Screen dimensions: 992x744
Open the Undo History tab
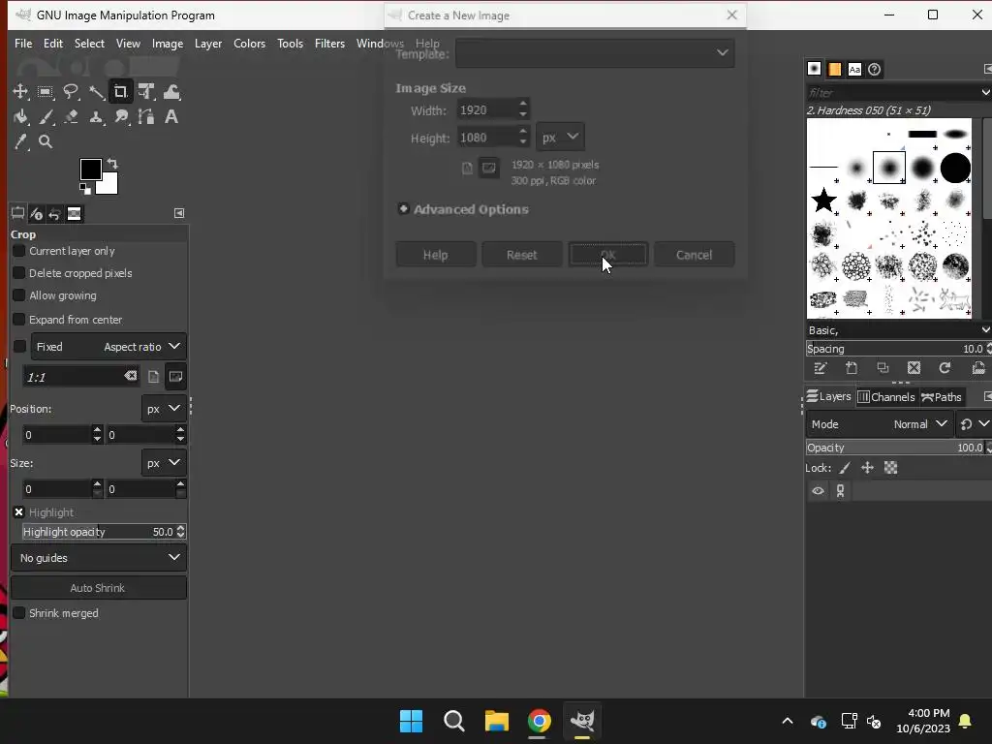(55, 214)
